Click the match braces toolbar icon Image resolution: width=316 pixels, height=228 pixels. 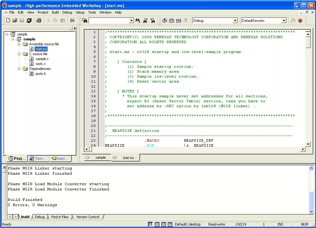click(72, 20)
